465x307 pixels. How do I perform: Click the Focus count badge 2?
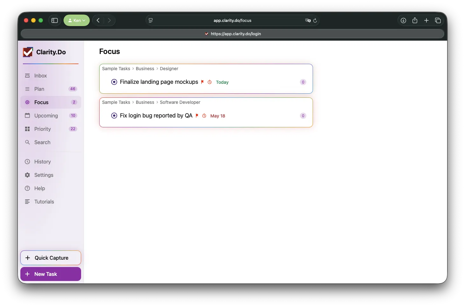[74, 102]
